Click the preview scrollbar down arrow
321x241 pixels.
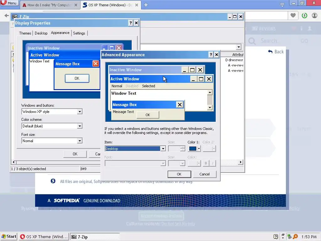[x=210, y=107]
